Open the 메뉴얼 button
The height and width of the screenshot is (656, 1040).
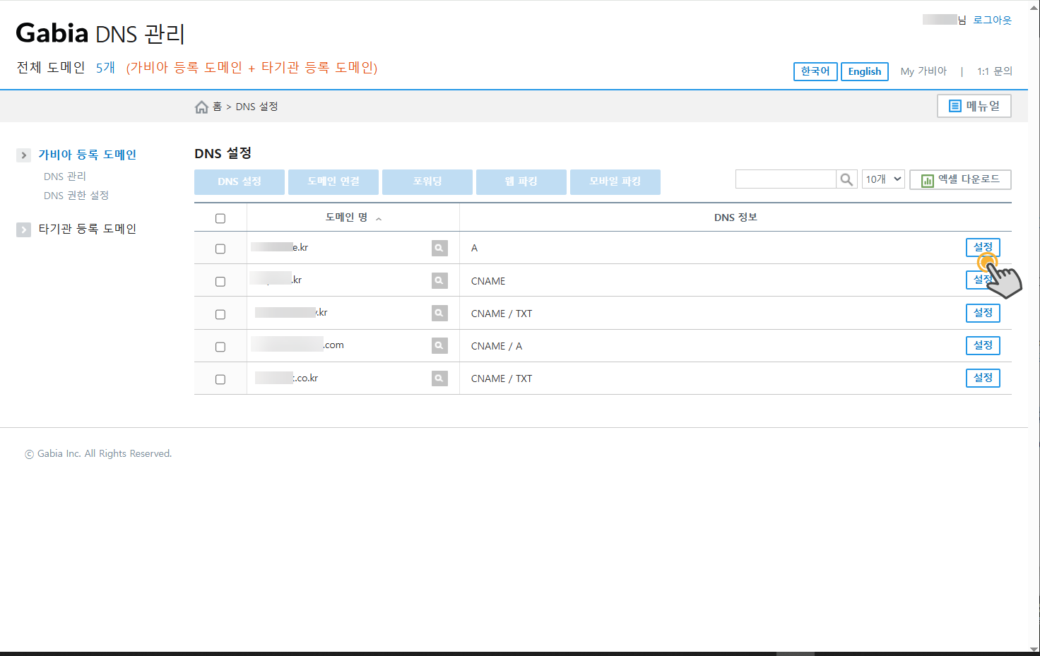pyautogui.click(x=974, y=106)
